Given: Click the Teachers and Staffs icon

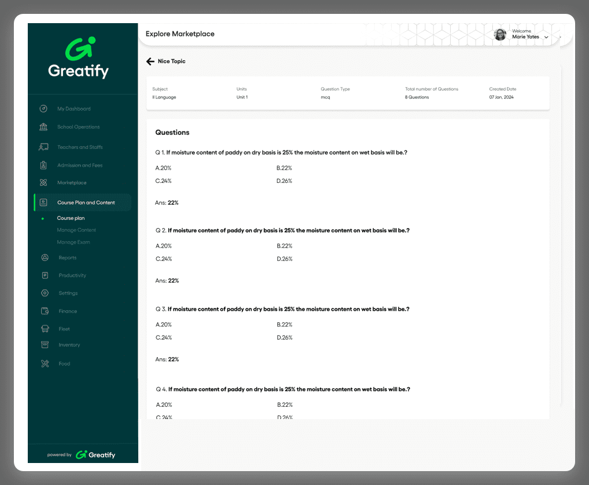Looking at the screenshot, I should coord(43,147).
